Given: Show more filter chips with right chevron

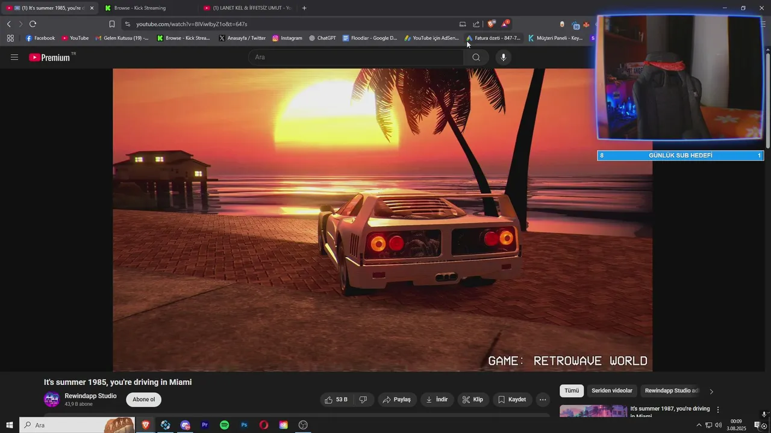Looking at the screenshot, I should (x=711, y=392).
